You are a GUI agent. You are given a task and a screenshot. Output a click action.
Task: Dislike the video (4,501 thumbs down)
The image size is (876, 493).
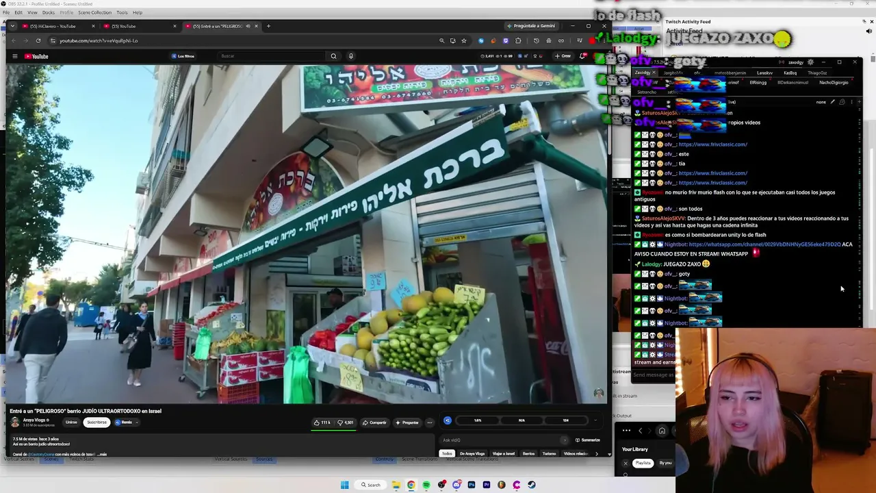[346, 422]
